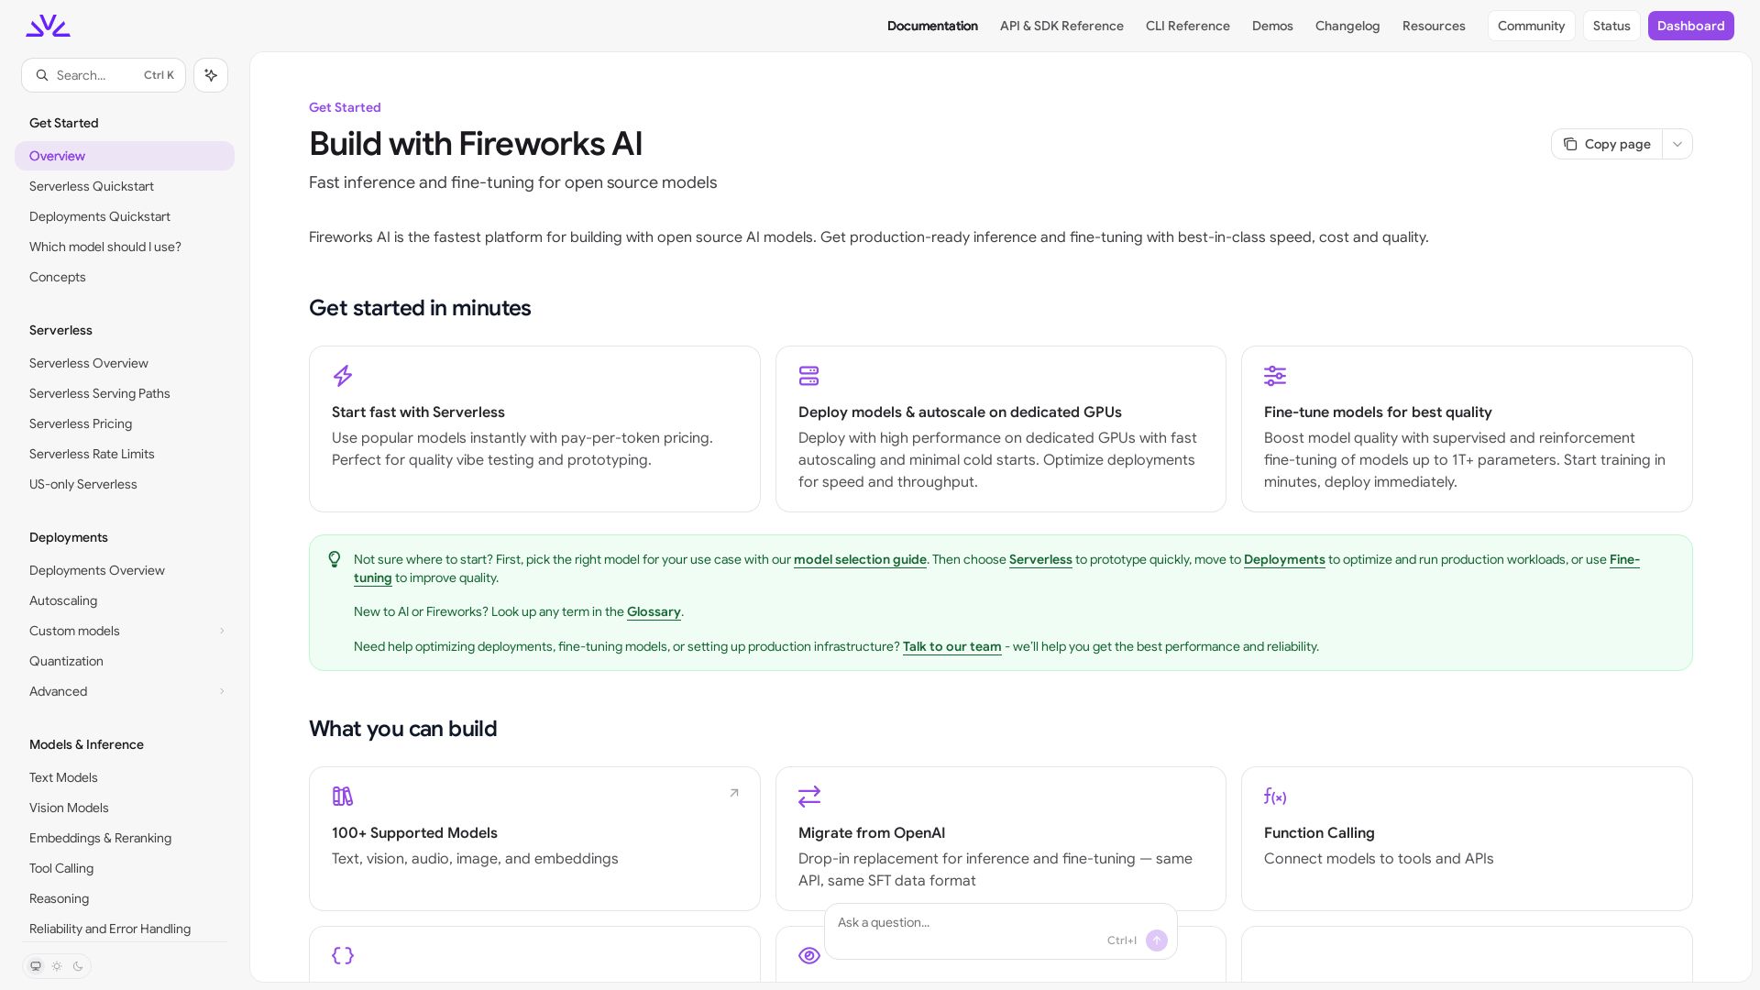
Task: Switch to system theme mode
Action: pyautogui.click(x=36, y=966)
